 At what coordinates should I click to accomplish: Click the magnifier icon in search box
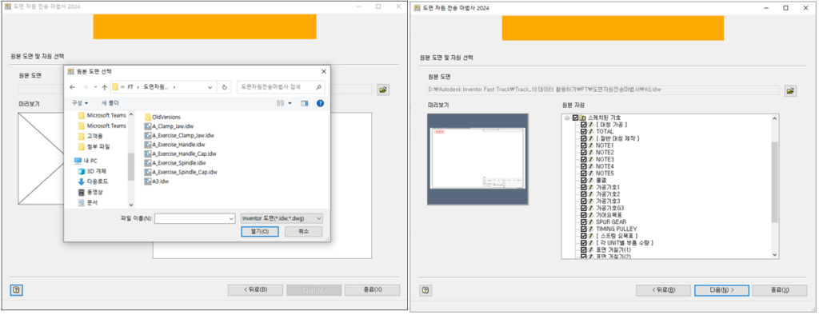[x=318, y=87]
